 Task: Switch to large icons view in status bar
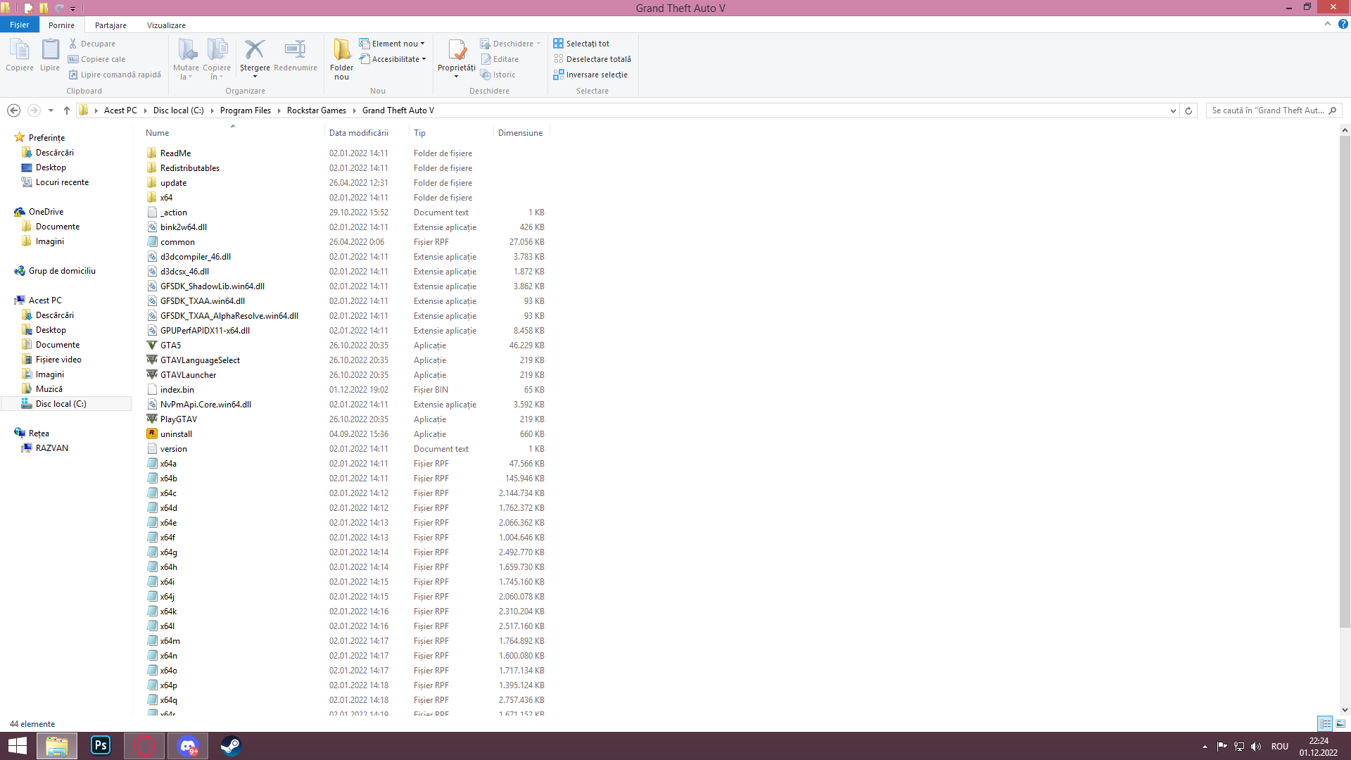click(1340, 723)
